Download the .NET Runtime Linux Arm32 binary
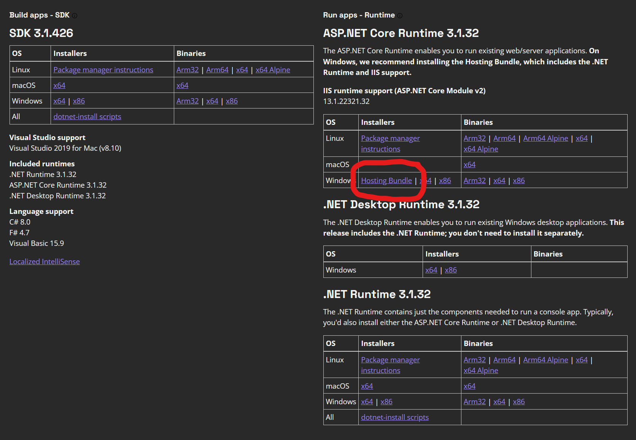636x440 pixels. tap(474, 360)
